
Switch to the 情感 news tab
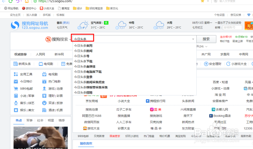(x=61, y=120)
